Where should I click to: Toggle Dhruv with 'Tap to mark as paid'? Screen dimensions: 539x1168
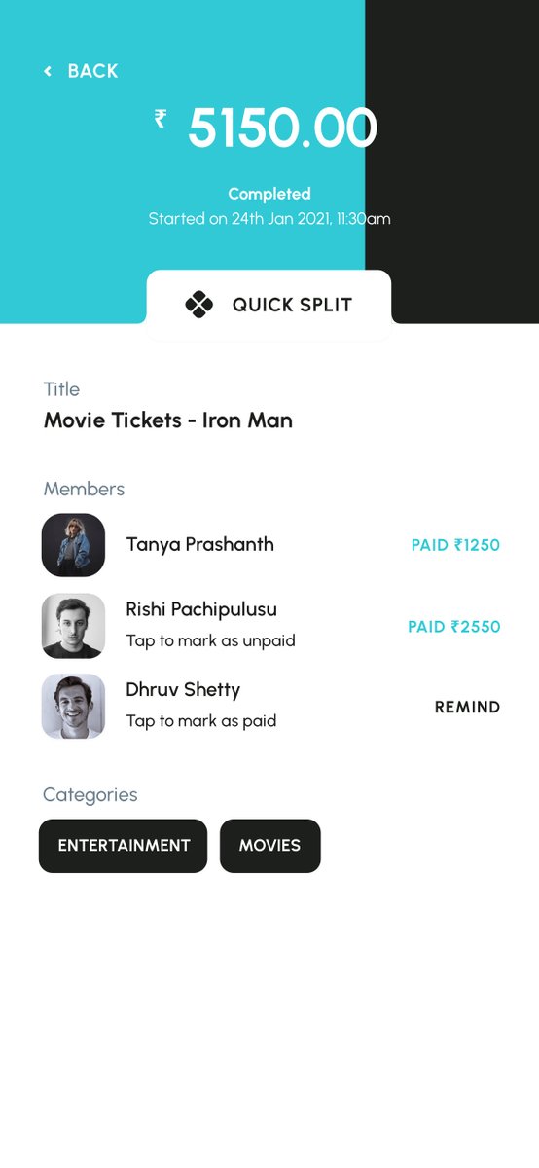point(201,721)
